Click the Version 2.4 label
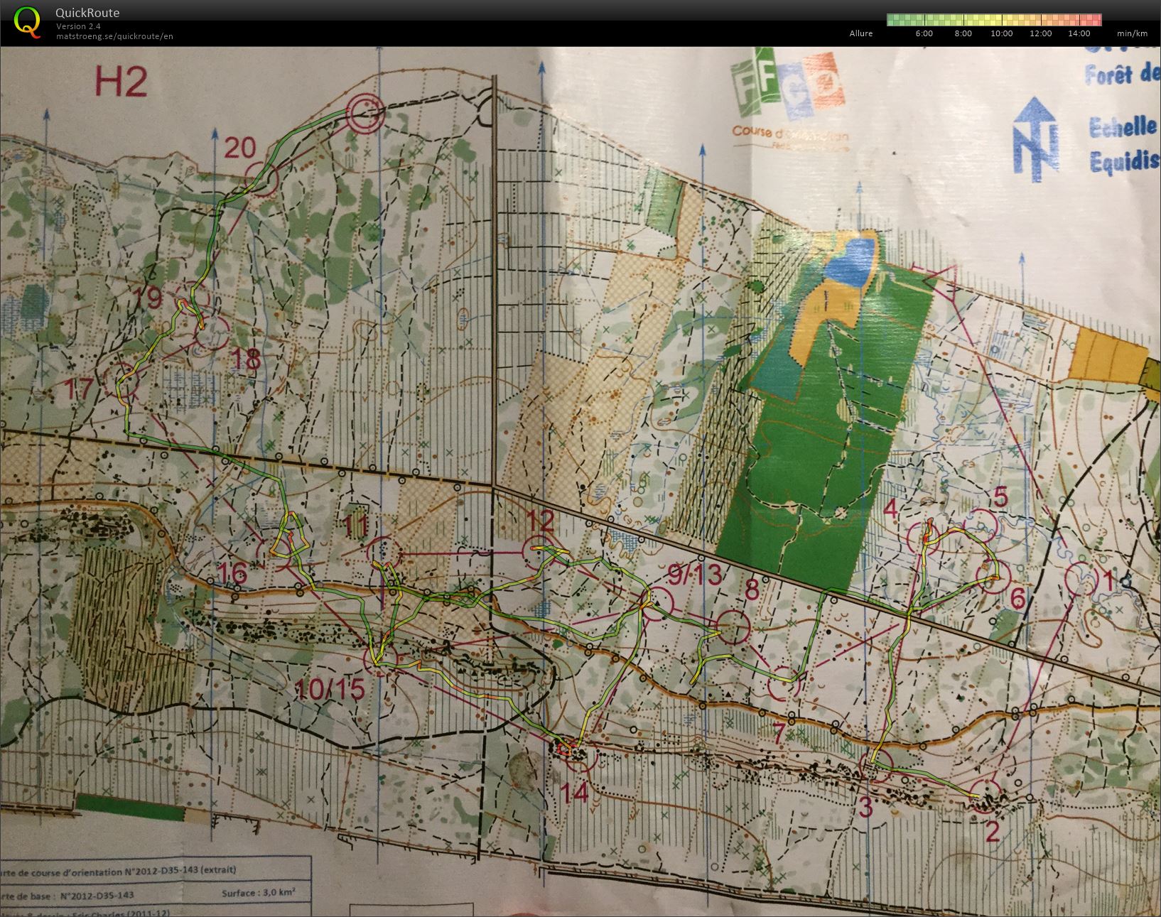1161x917 pixels. [78, 26]
